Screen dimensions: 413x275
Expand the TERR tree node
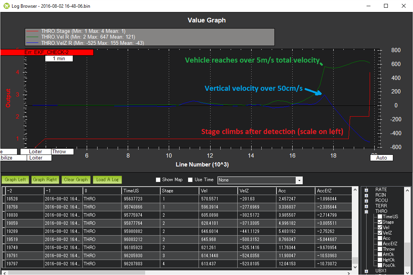[366, 206]
